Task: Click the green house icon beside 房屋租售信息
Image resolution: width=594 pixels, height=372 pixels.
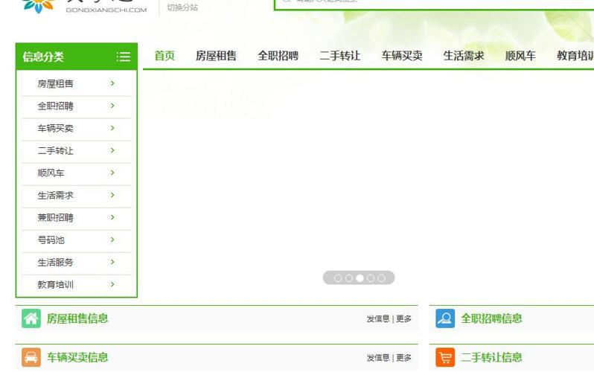Action: (31, 318)
